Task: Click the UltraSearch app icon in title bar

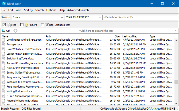Action: point(4,3)
